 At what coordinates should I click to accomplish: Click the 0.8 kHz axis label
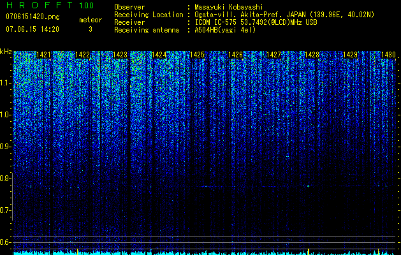coord(4,178)
